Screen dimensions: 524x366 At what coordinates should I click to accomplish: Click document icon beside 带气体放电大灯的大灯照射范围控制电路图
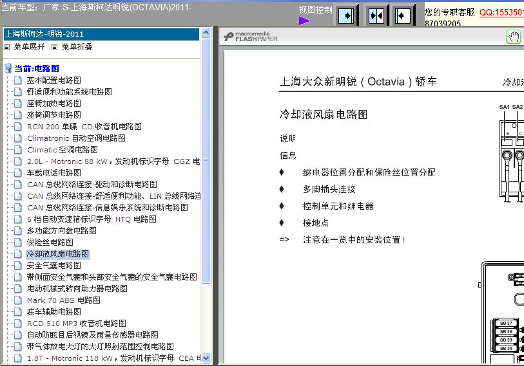(x=18, y=346)
